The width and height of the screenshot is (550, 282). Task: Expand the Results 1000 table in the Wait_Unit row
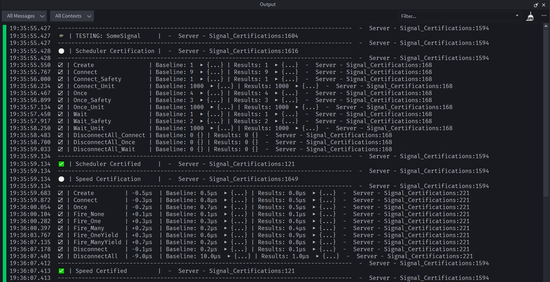(297, 128)
